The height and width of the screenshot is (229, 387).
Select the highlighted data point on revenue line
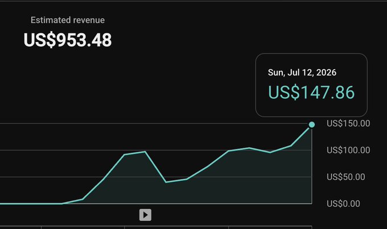pyautogui.click(x=312, y=124)
